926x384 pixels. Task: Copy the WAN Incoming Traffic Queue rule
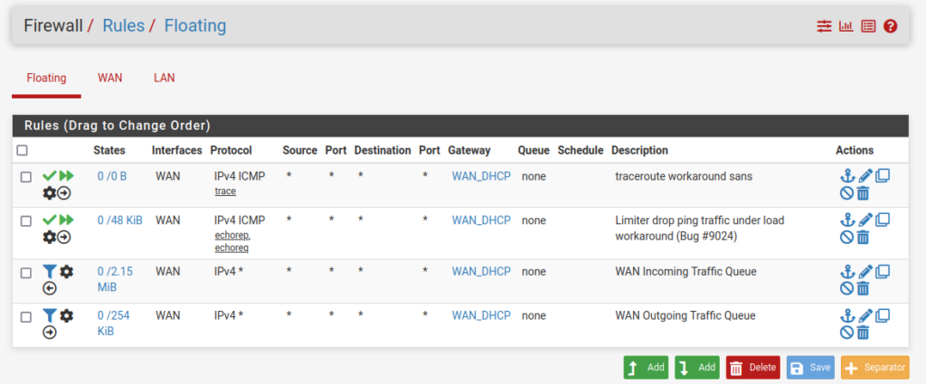(883, 271)
